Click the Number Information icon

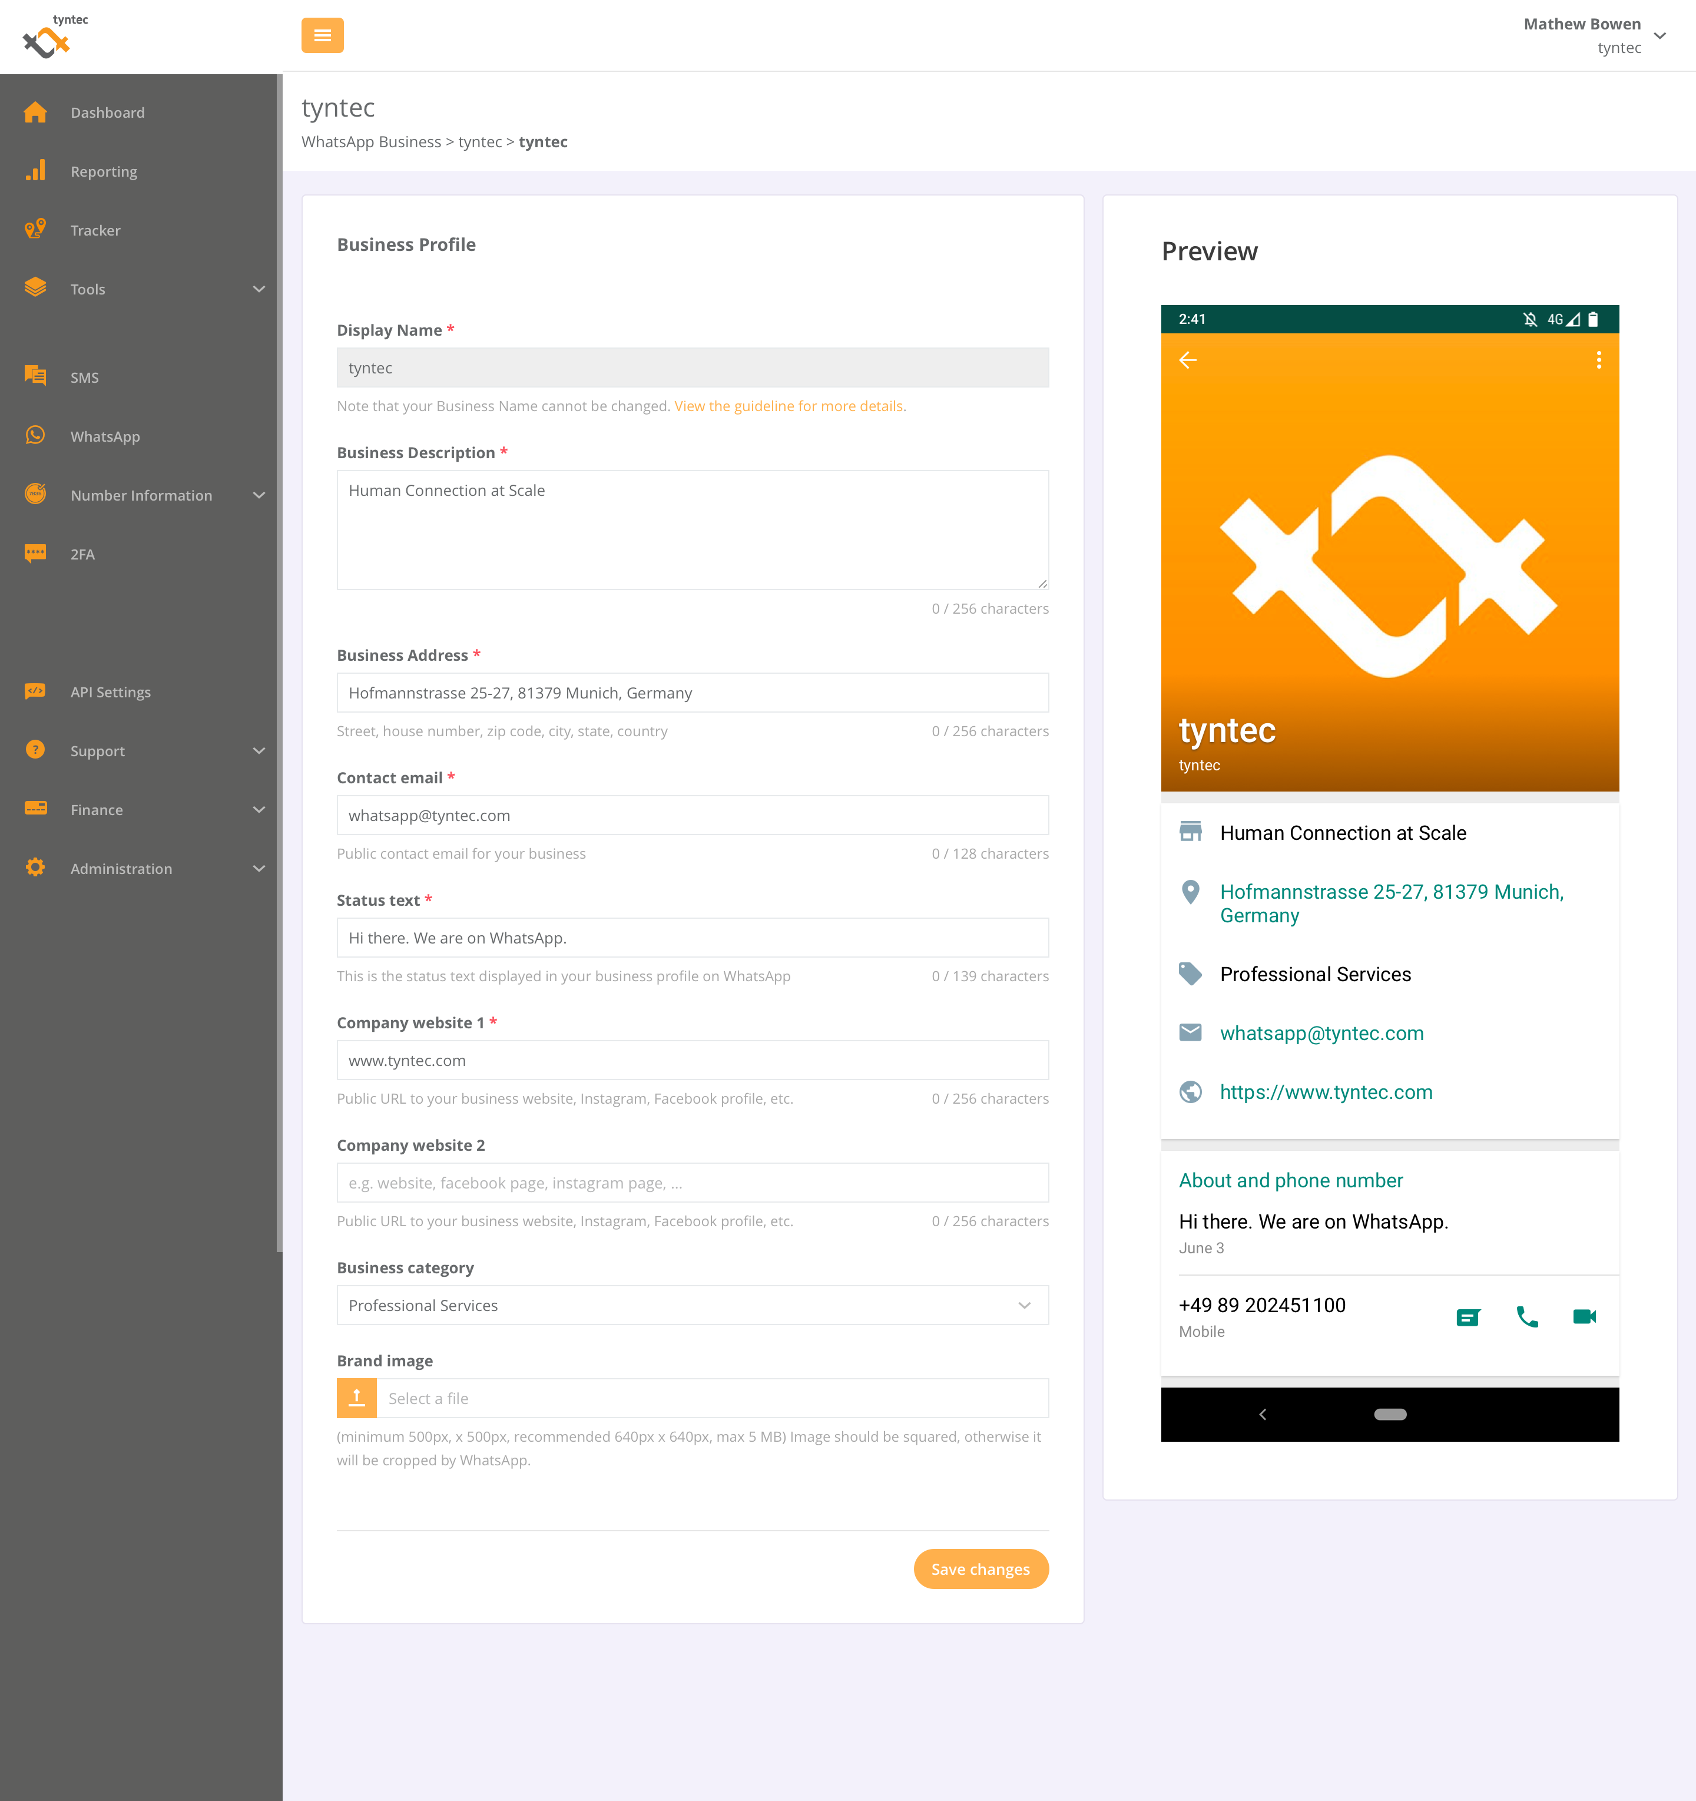point(35,494)
